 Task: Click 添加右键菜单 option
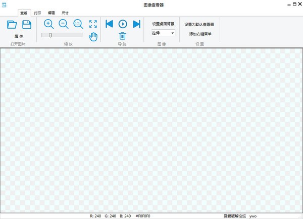click(199, 34)
